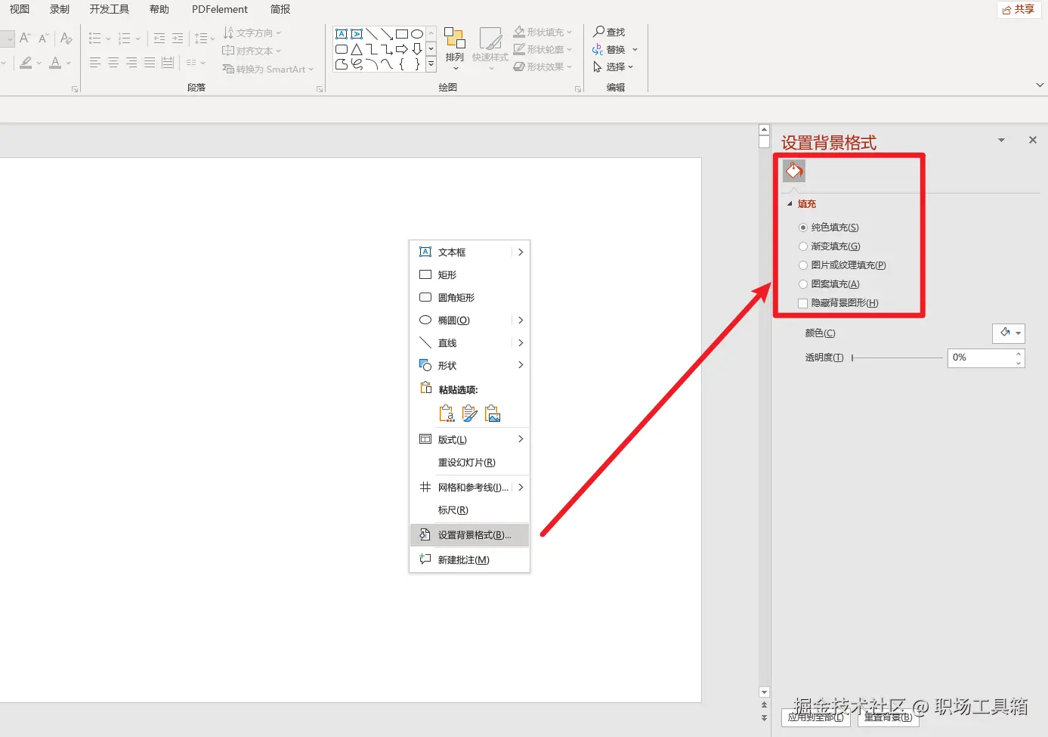Increase list indent level

point(178,38)
